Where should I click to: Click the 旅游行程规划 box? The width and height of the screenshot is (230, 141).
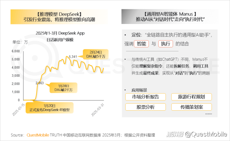[191, 97]
